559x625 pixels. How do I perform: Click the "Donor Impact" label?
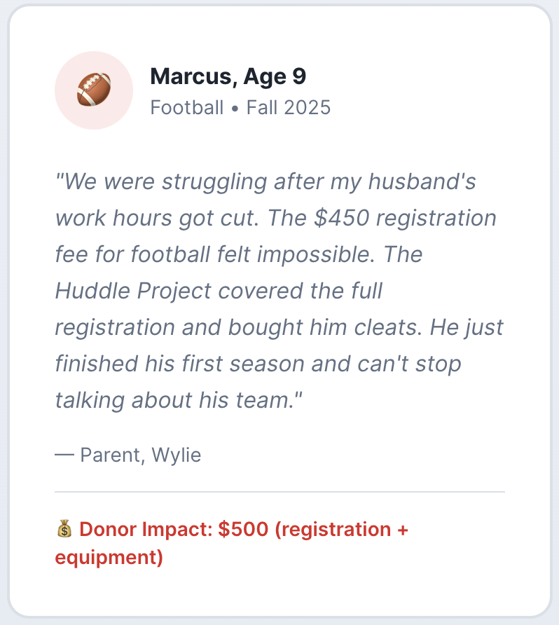tap(144, 529)
